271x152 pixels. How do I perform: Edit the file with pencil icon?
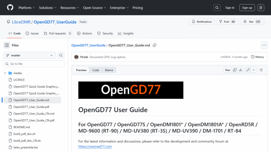tap(248, 70)
